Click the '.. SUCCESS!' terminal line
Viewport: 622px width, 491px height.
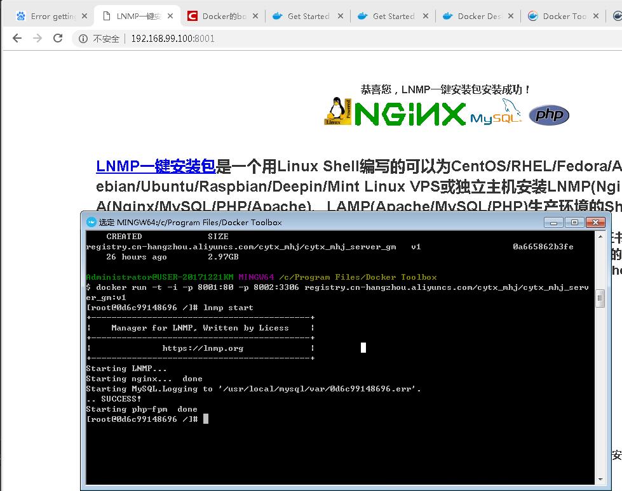click(114, 399)
